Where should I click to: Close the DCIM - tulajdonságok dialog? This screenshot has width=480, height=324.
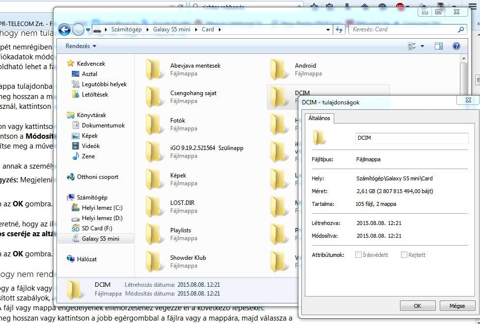tap(468, 100)
